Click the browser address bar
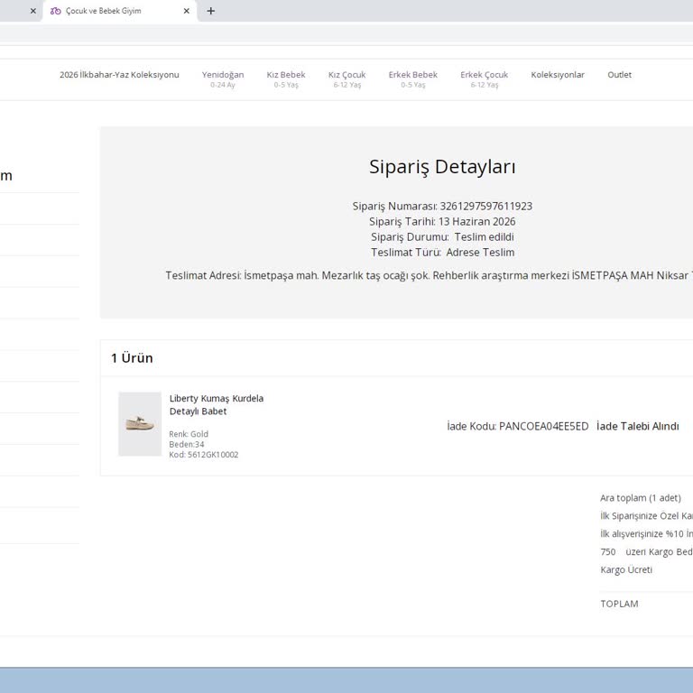Viewport: 693px width, 693px height. coord(346,33)
